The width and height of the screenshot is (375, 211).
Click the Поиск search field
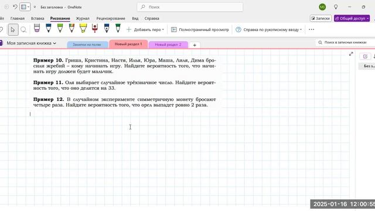coord(190,7)
